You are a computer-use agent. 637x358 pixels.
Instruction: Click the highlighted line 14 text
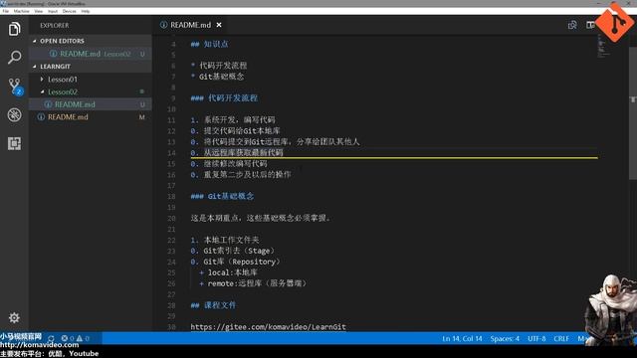pyautogui.click(x=243, y=152)
